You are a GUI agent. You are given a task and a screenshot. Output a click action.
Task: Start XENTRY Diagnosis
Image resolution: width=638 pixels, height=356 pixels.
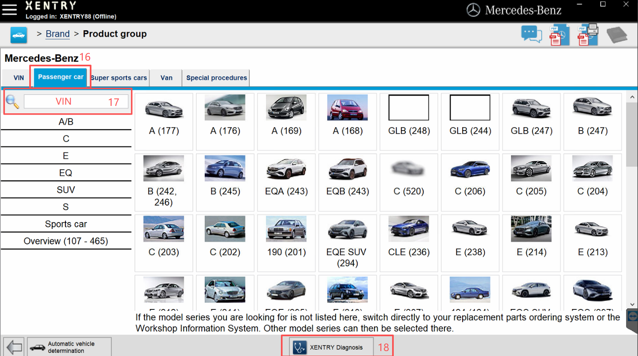click(x=331, y=347)
